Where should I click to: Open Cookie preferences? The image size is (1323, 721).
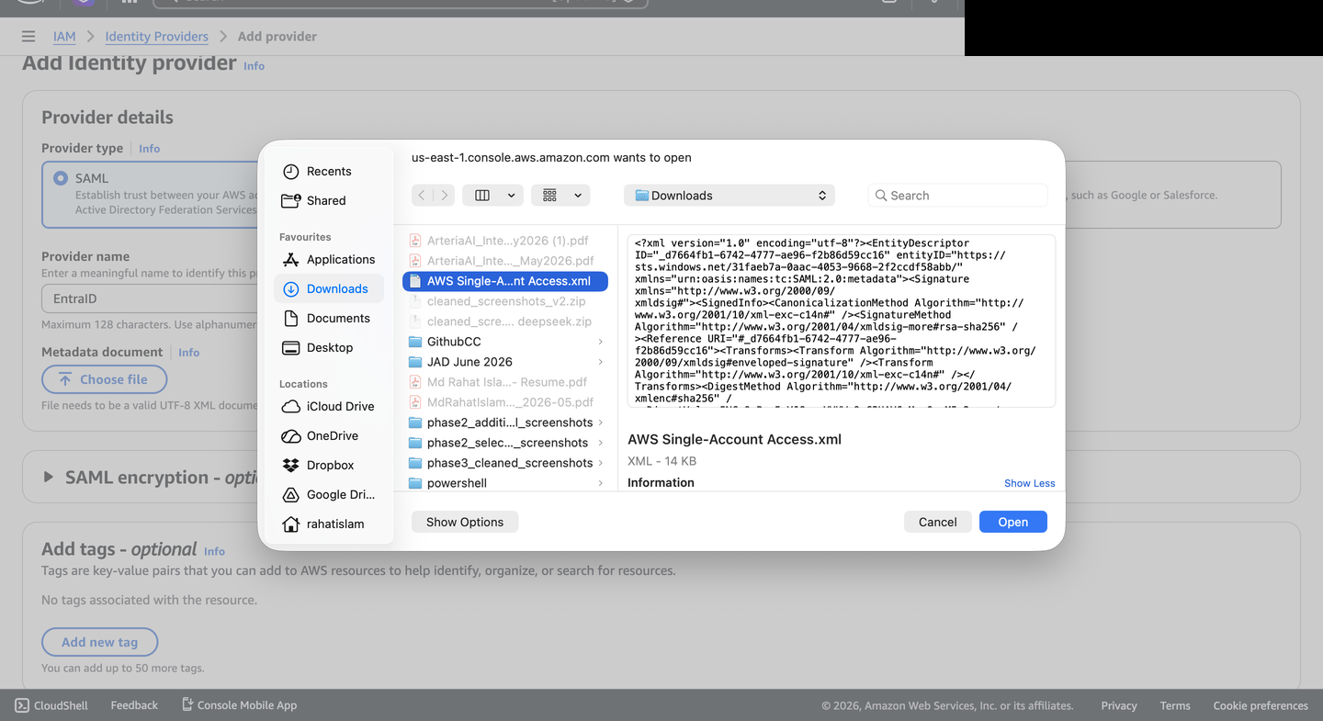1261,705
